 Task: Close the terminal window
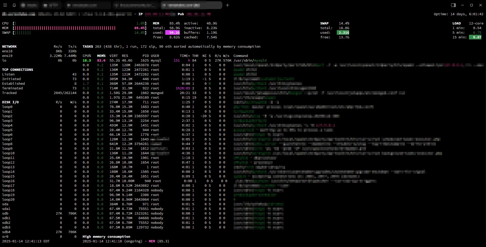pyautogui.click(x=481, y=5)
